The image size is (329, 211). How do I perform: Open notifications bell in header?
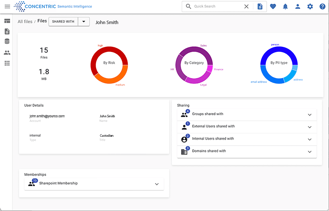285,6
